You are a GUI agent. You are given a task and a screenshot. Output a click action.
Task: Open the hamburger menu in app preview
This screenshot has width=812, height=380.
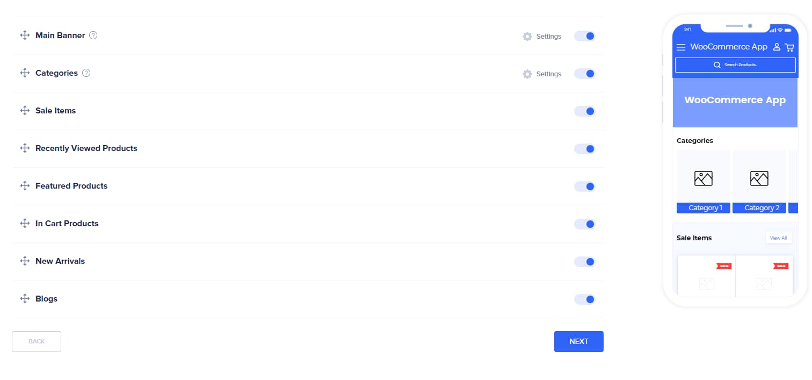[681, 47]
